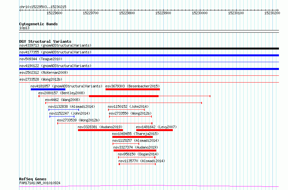
Task: Click the nsv1132838 blue interval line
Action: (x=64, y=110)
